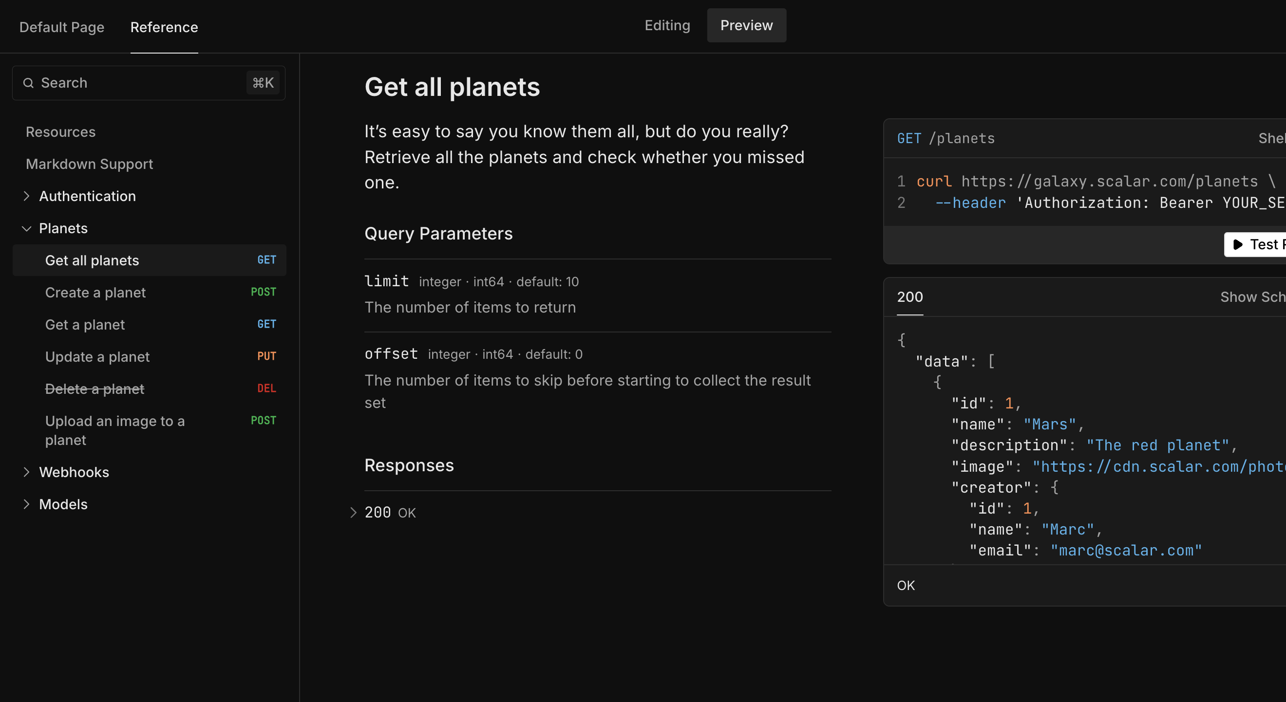Click the Responses heading

[409, 465]
